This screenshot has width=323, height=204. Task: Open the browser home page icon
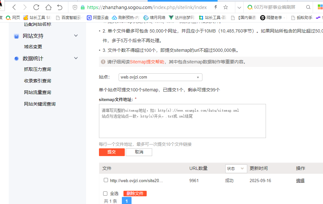coord(48,7)
